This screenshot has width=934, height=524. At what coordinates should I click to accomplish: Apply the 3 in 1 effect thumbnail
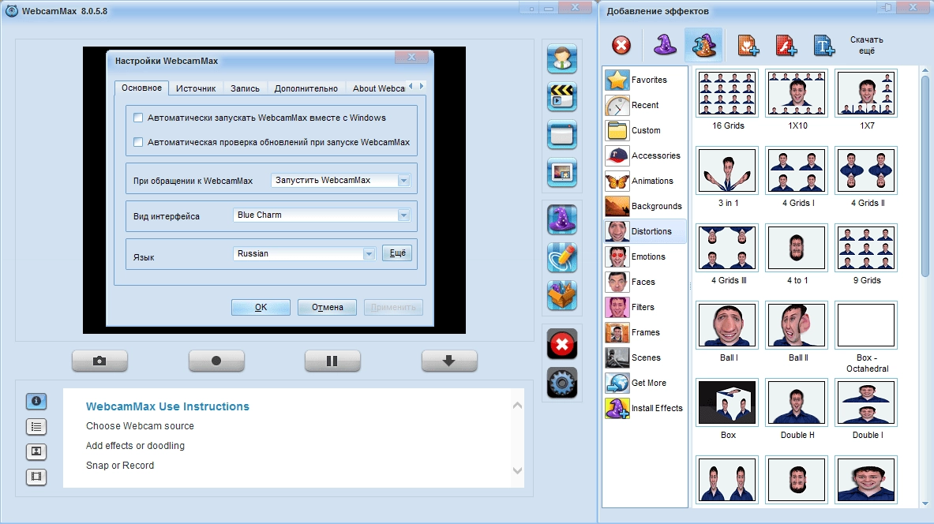click(x=727, y=170)
